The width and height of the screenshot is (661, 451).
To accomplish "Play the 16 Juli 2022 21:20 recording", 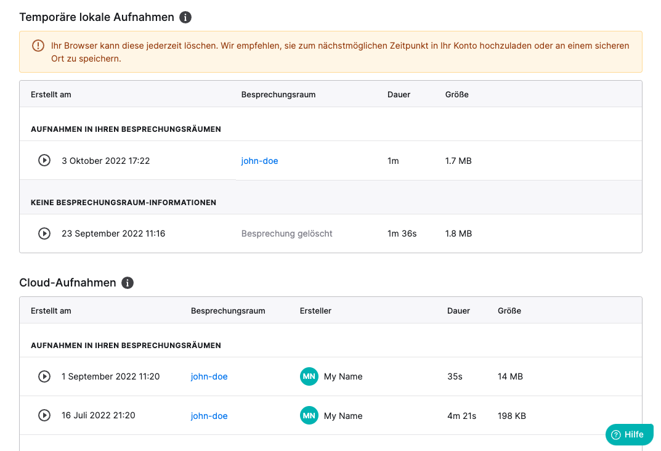I will 44,415.
